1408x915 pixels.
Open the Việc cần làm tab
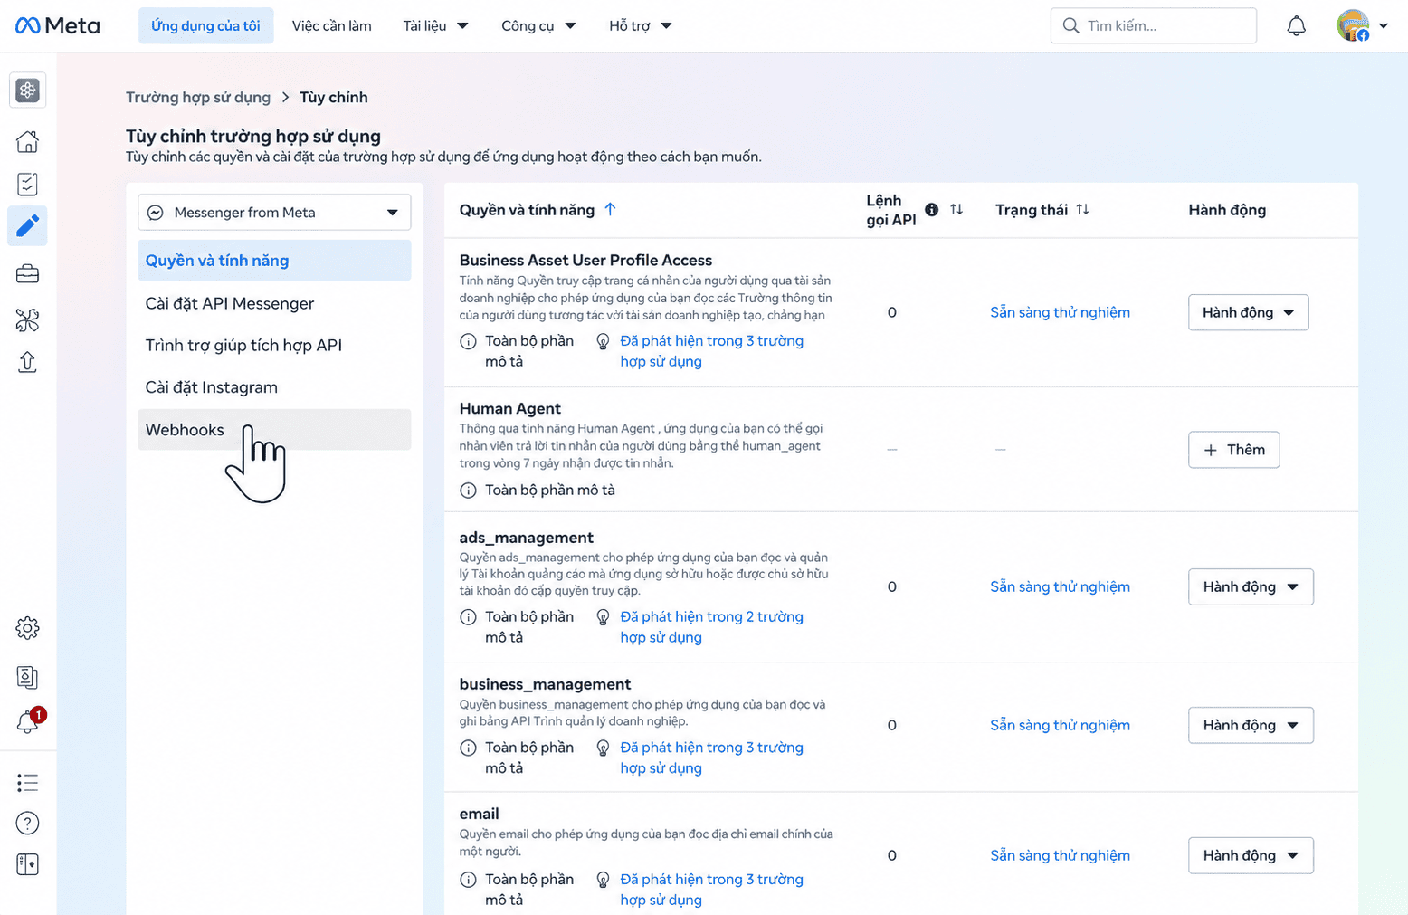click(x=331, y=25)
